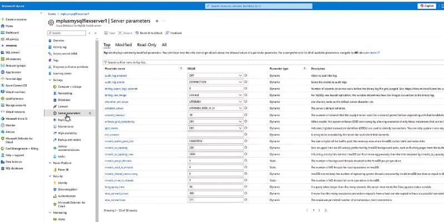Collapse the Azure portal left sidebar
The height and width of the screenshot is (222, 444).
point(41,13)
